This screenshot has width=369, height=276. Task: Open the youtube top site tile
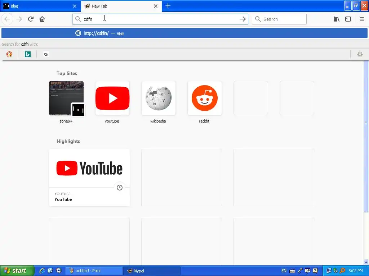112,98
